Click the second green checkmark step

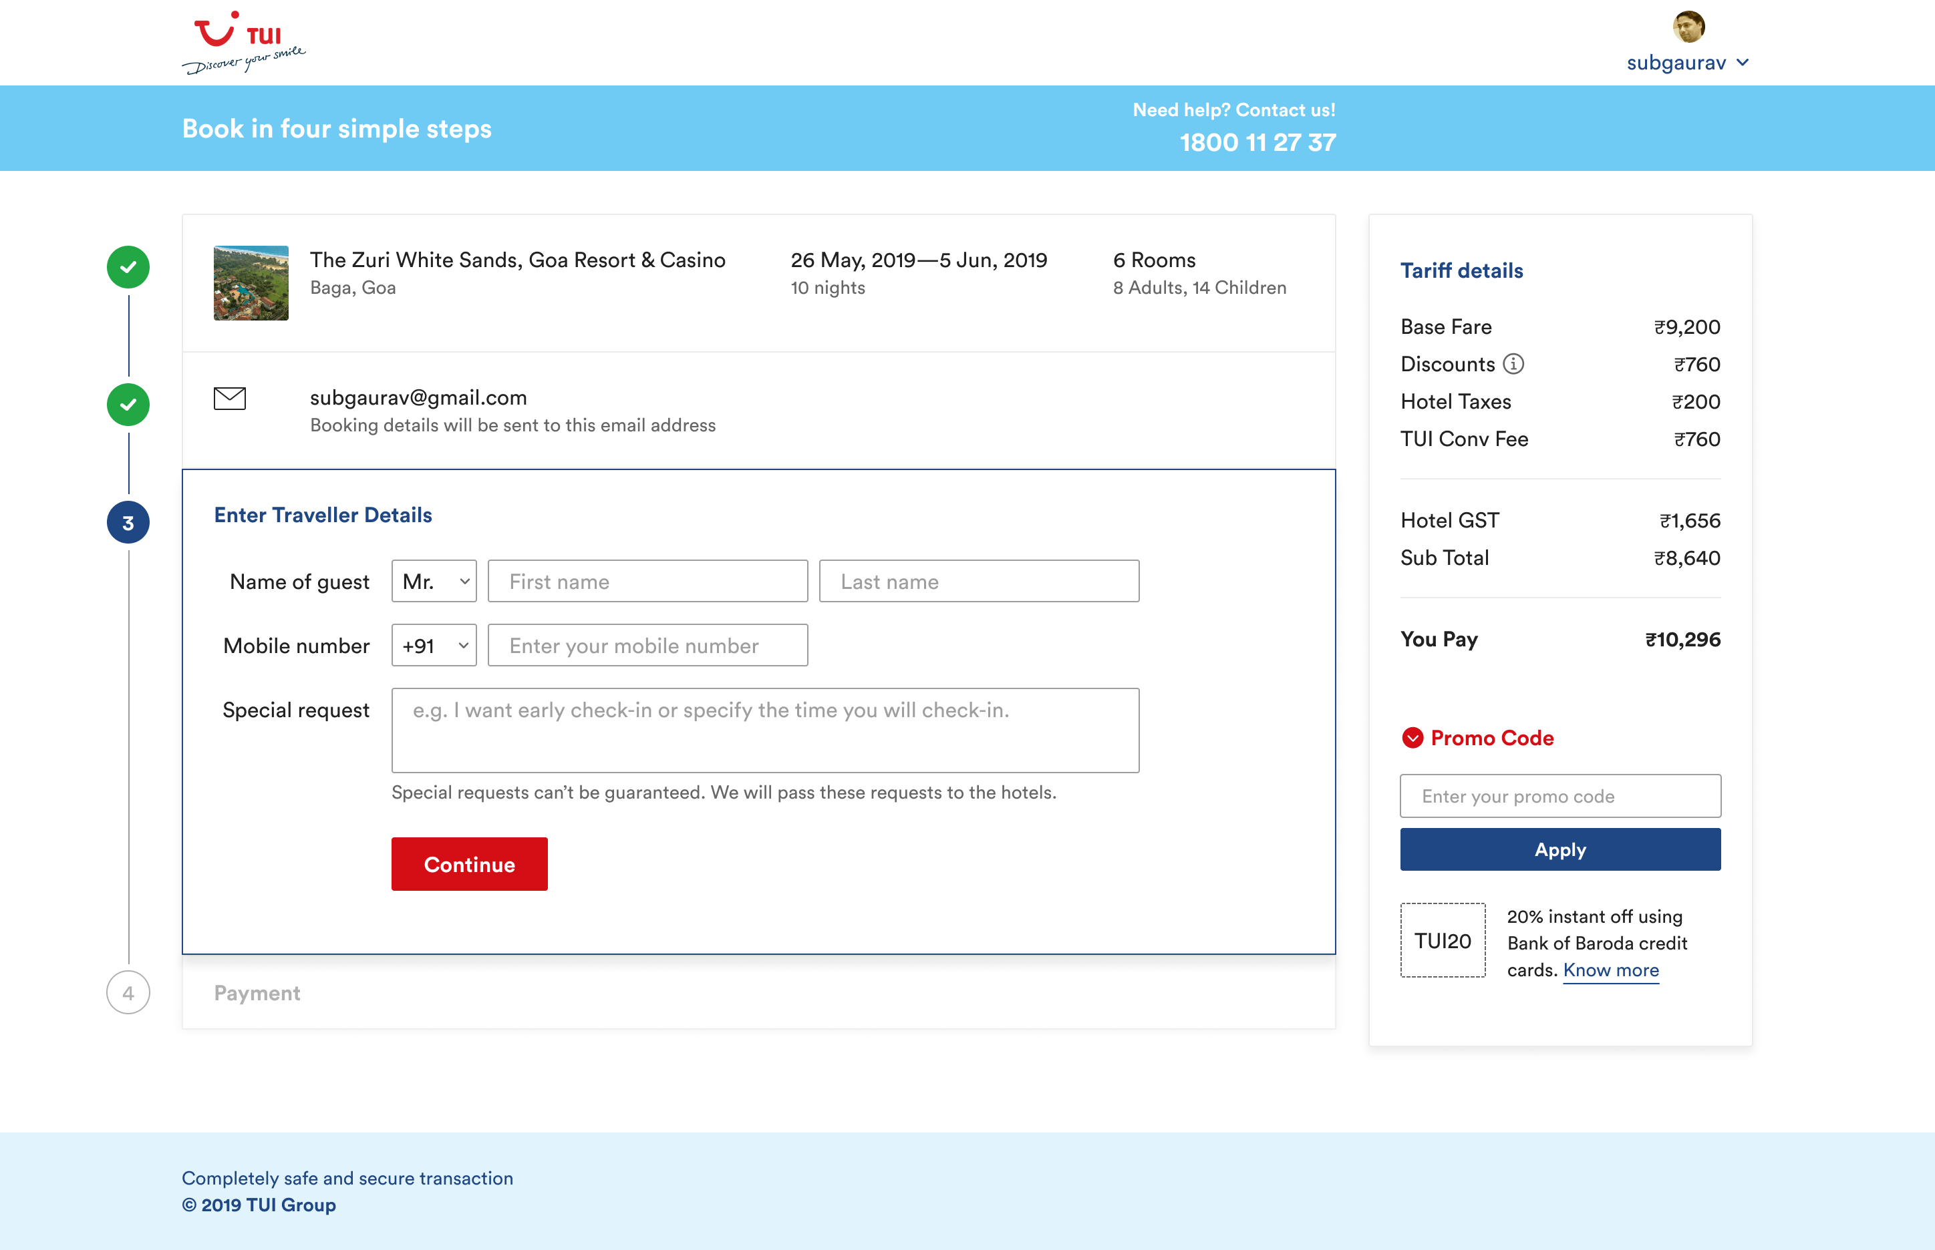pyautogui.click(x=128, y=404)
